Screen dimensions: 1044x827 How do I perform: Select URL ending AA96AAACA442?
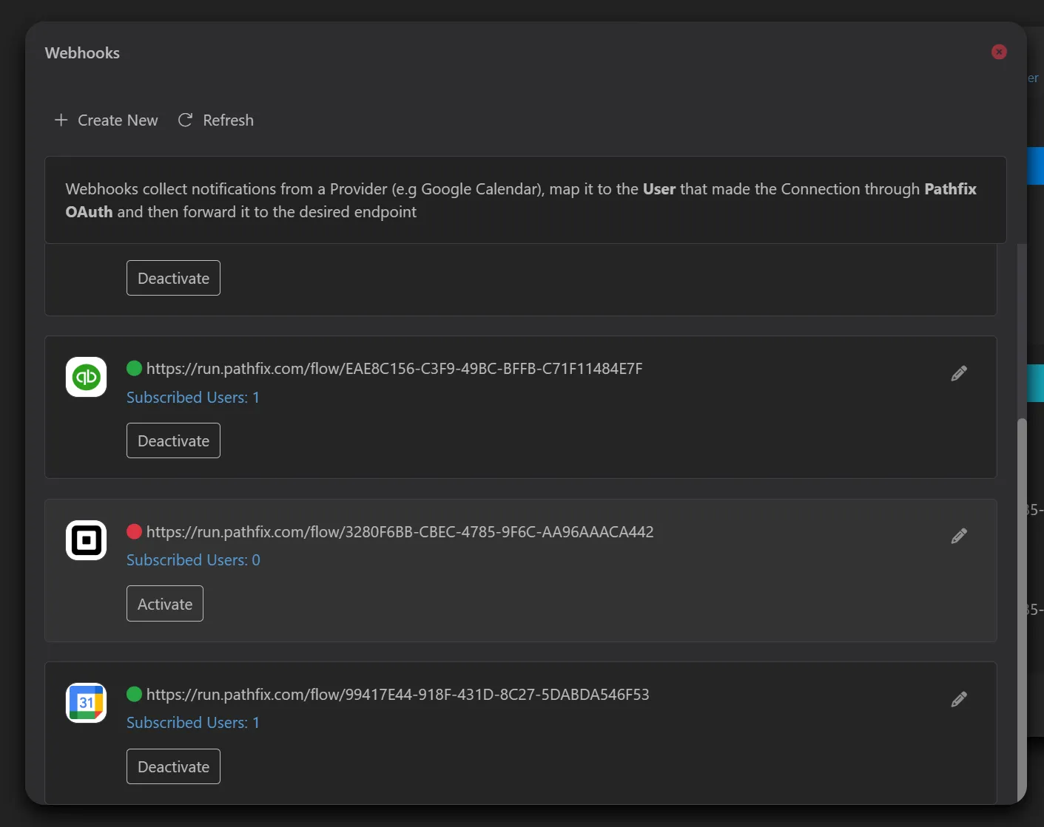pos(400,532)
